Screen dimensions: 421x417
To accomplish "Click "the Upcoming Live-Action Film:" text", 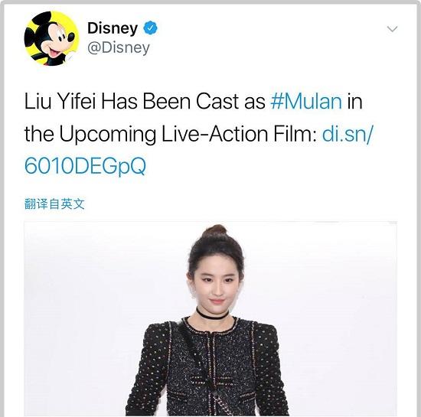I will click(x=171, y=134).
